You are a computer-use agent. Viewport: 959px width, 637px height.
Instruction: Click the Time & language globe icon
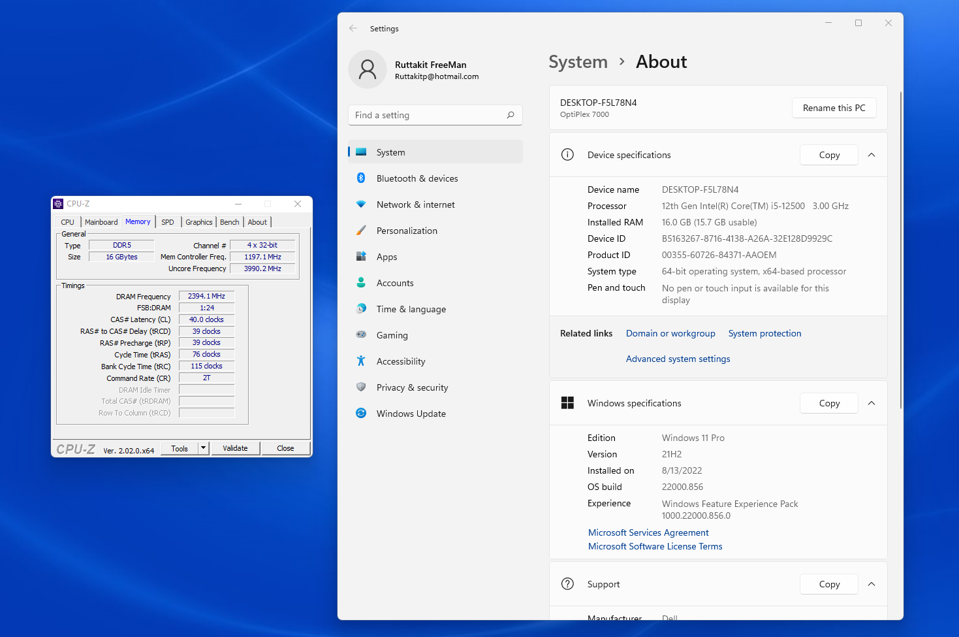361,308
